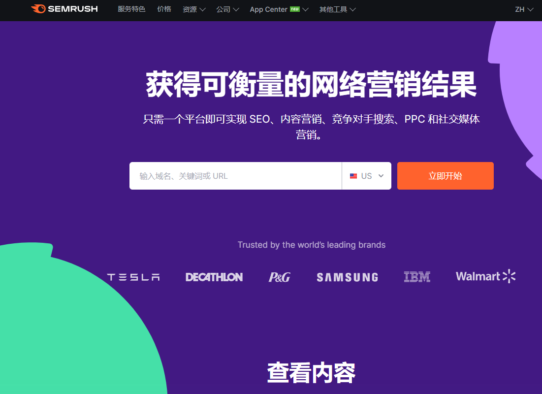Click the Tesla brand logo
Screen dimensions: 542x394
(133, 277)
